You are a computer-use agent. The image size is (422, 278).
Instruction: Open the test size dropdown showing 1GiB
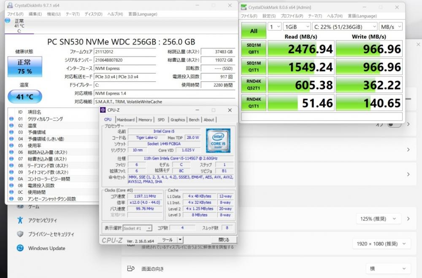click(x=297, y=27)
